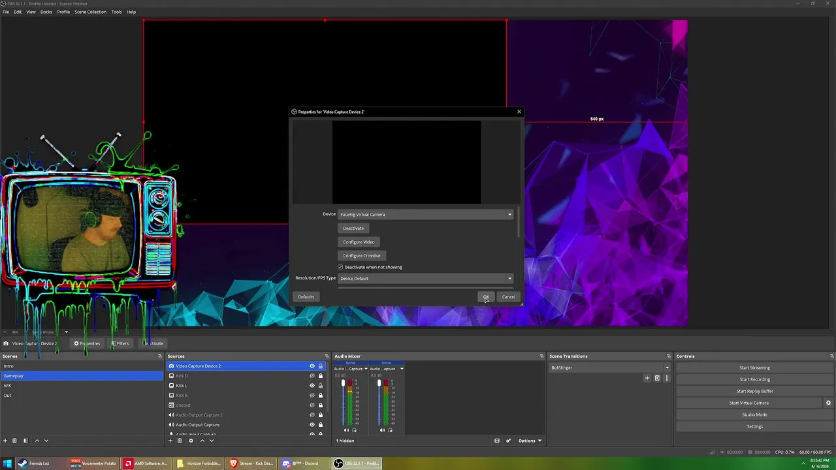Open Resolution/FPS Type dropdown
The image size is (836, 470).
(x=425, y=279)
